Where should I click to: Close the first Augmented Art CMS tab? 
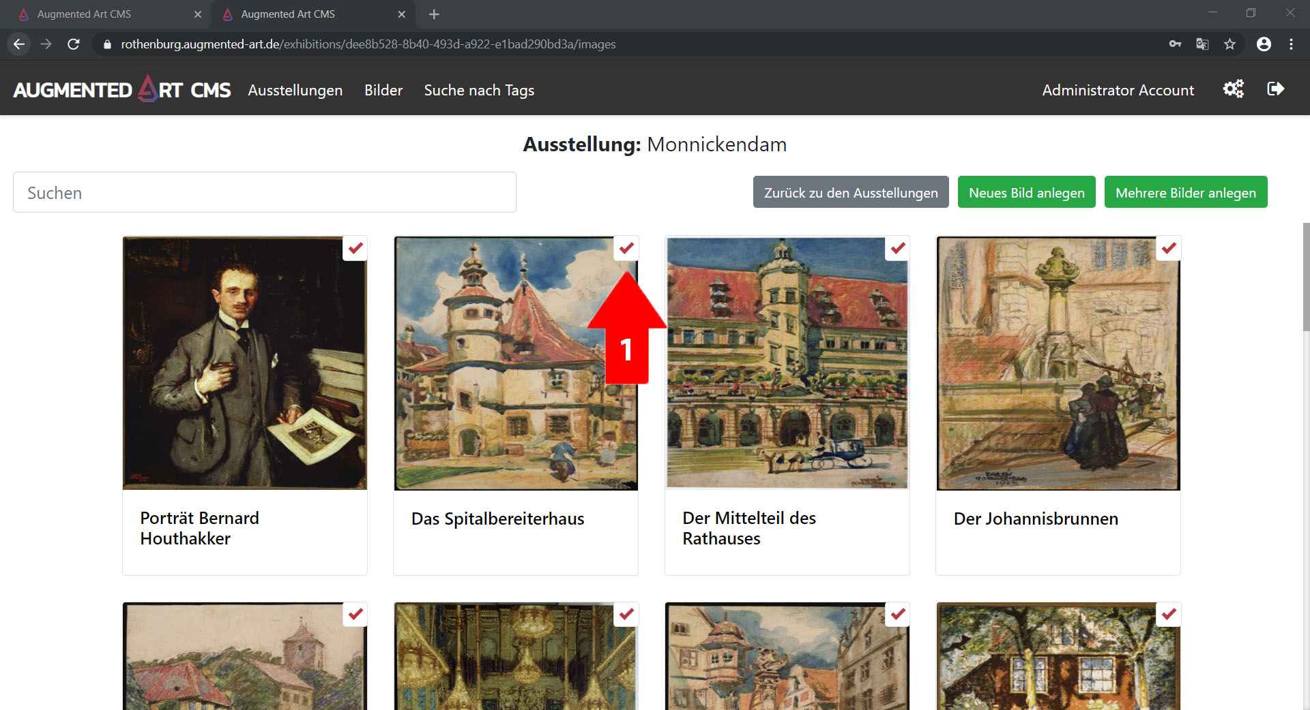(x=198, y=14)
